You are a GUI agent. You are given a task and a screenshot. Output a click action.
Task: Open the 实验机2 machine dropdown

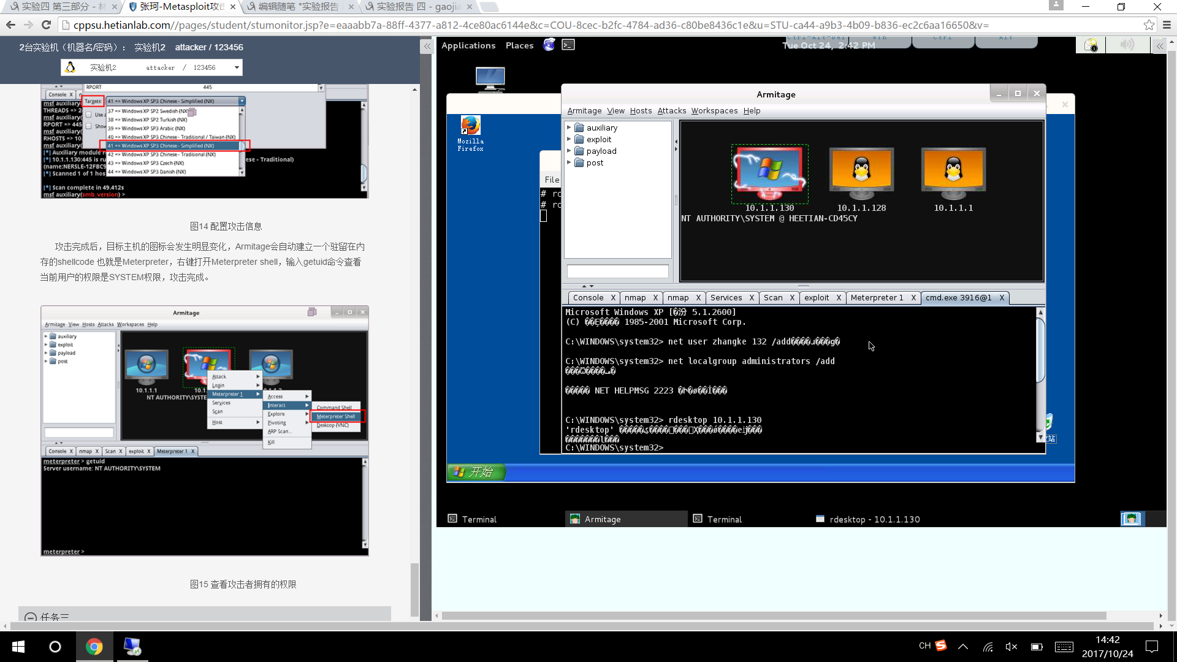pos(152,67)
